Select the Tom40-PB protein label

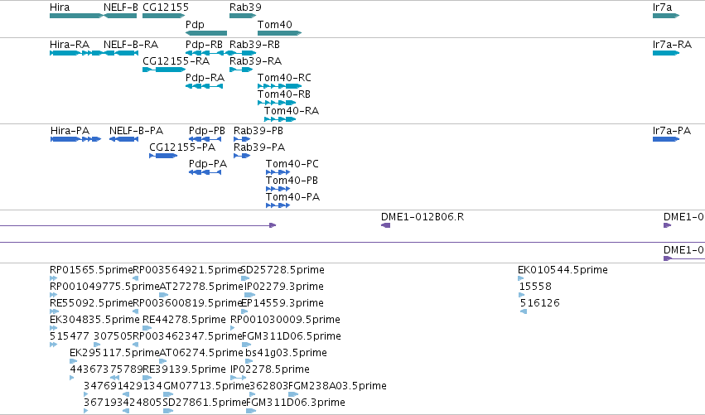coord(292,181)
